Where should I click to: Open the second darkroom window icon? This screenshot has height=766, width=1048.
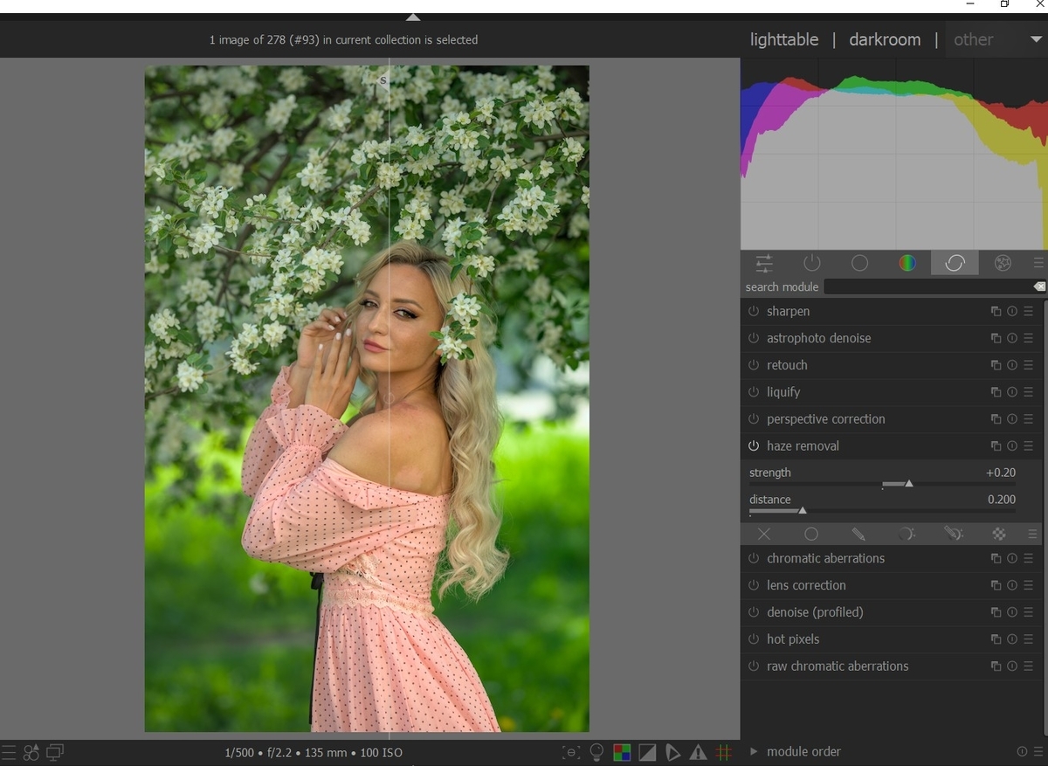[55, 752]
